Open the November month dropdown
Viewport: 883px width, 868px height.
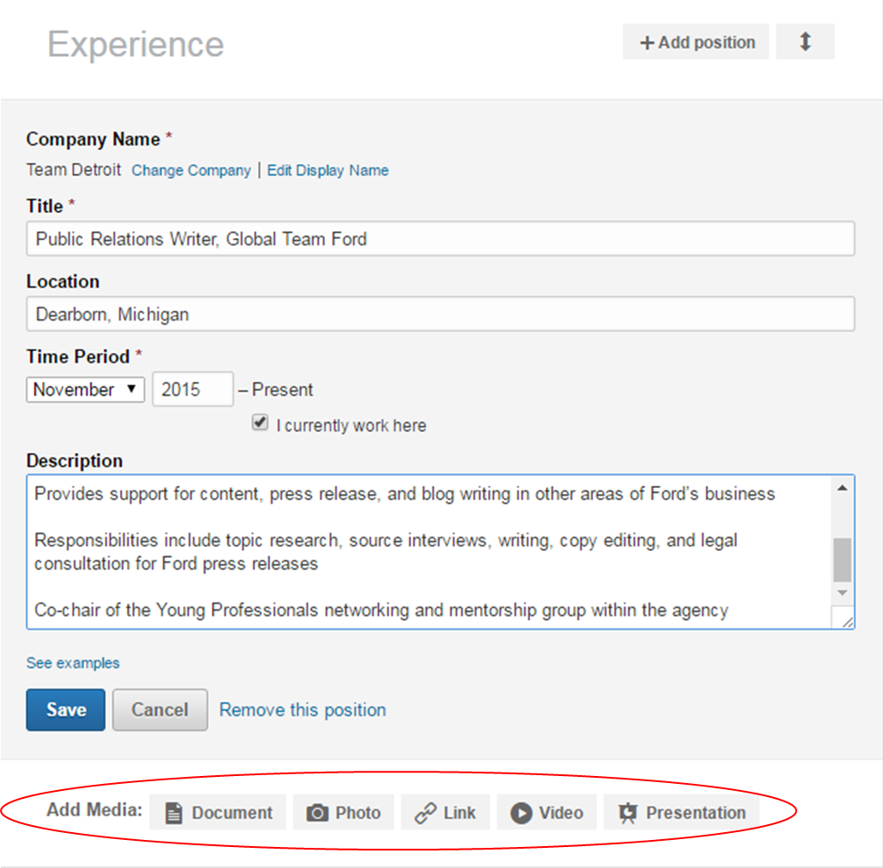click(x=86, y=390)
